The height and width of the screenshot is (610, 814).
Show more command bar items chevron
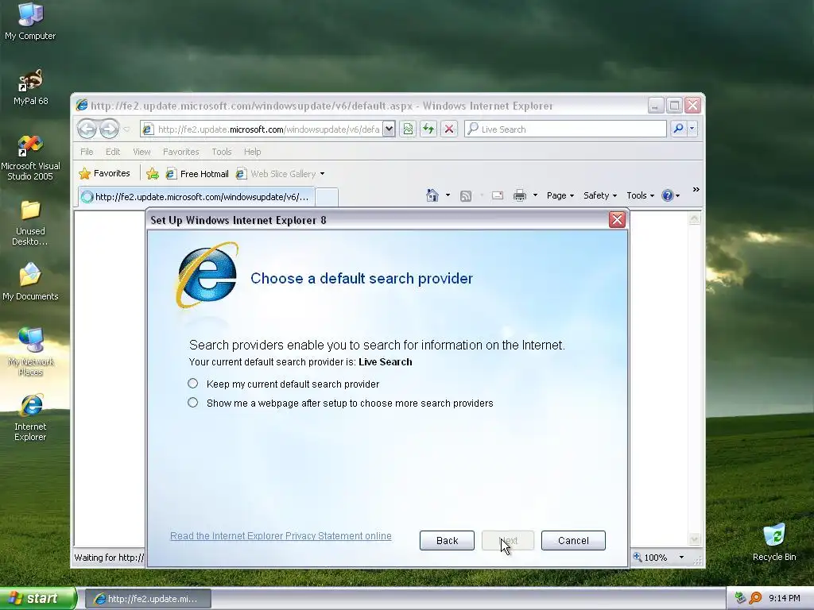(696, 190)
